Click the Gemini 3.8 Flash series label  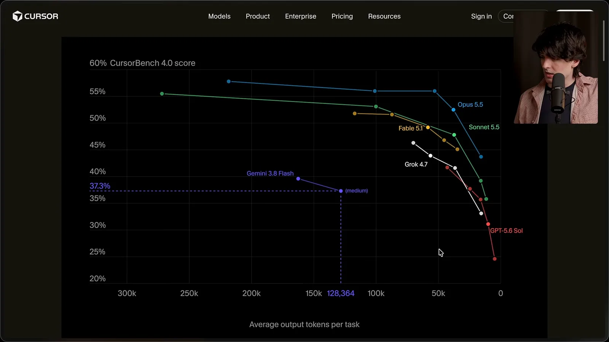point(270,173)
